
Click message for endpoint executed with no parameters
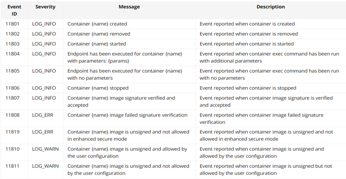[x=125, y=74]
